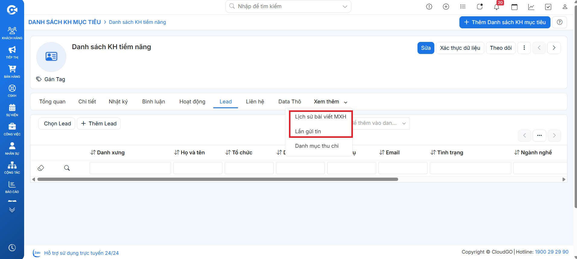Open the calendar icon in top bar

point(515,7)
